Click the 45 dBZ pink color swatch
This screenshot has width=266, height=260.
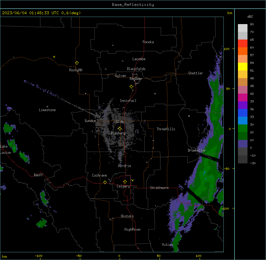pos(243,90)
